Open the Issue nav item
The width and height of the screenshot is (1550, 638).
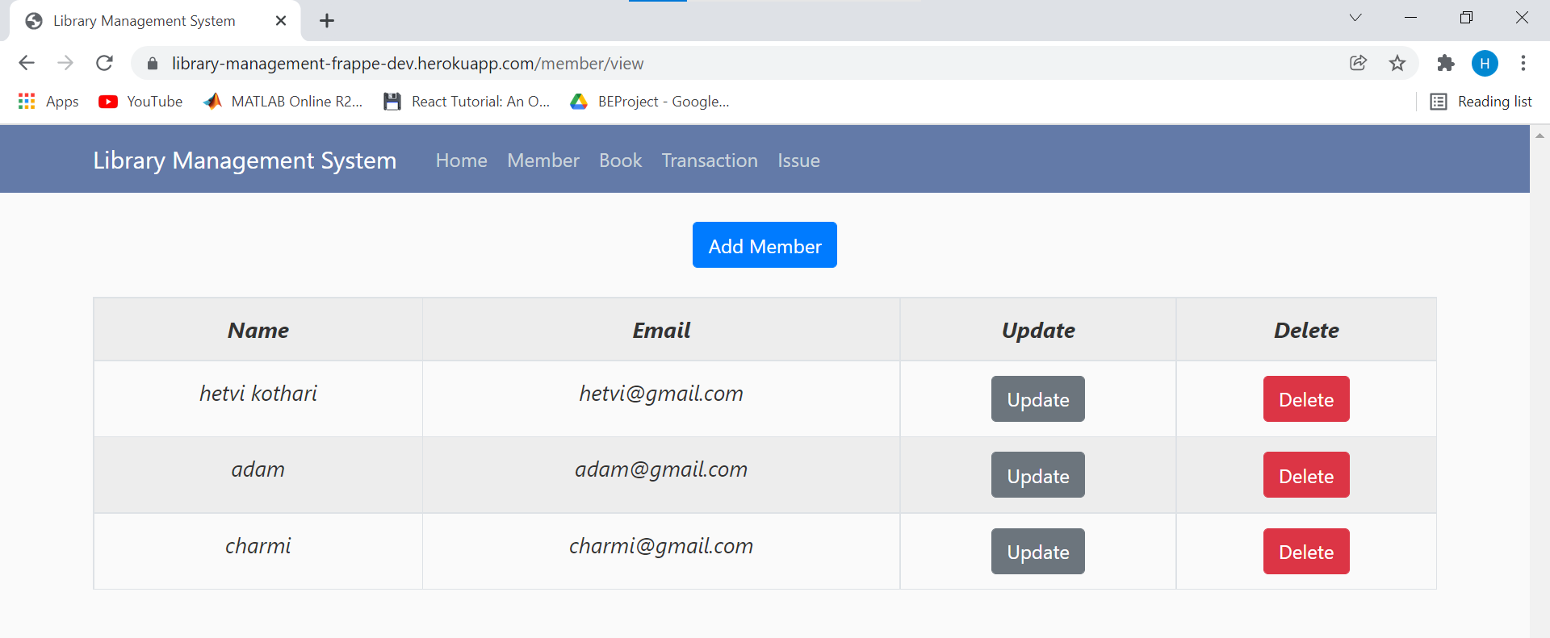click(x=799, y=161)
